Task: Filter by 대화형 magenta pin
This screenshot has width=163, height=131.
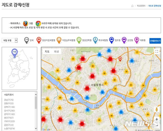Action: click(137, 40)
